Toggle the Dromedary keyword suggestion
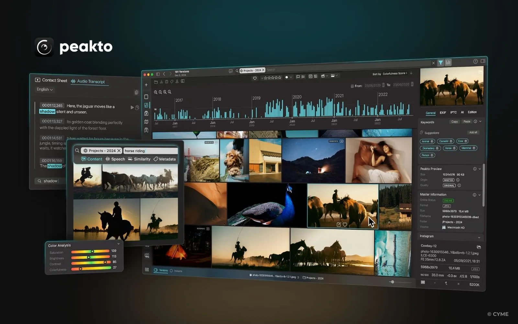Image resolution: width=518 pixels, height=324 pixels. click(x=430, y=148)
